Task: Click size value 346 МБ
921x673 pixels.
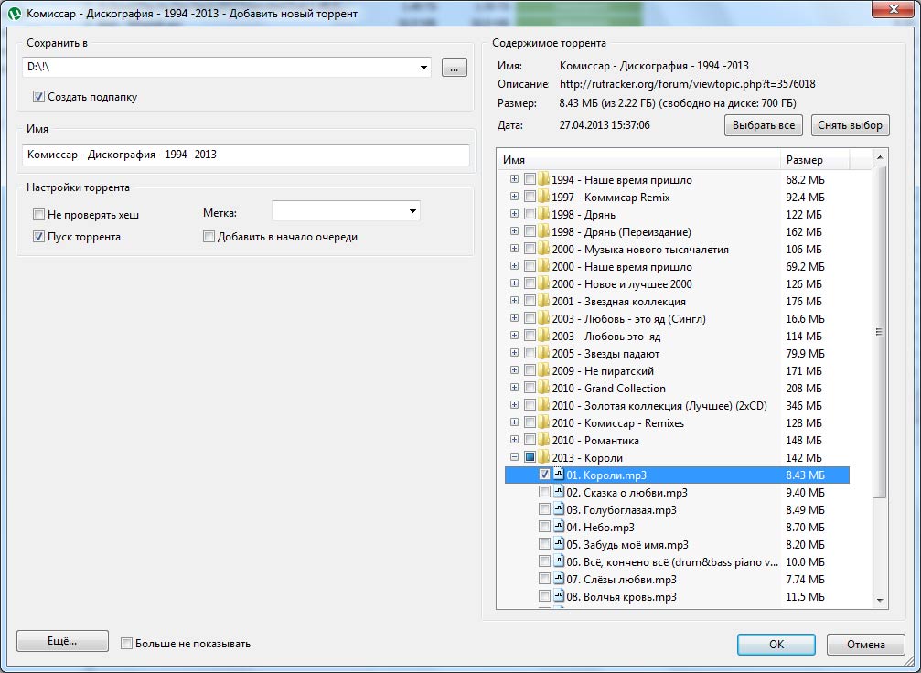Action: (805, 406)
